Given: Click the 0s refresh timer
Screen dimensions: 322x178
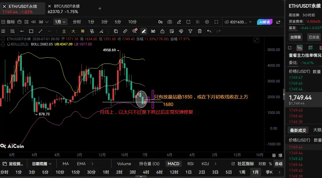Looking at the screenshot, I should 160,22.
